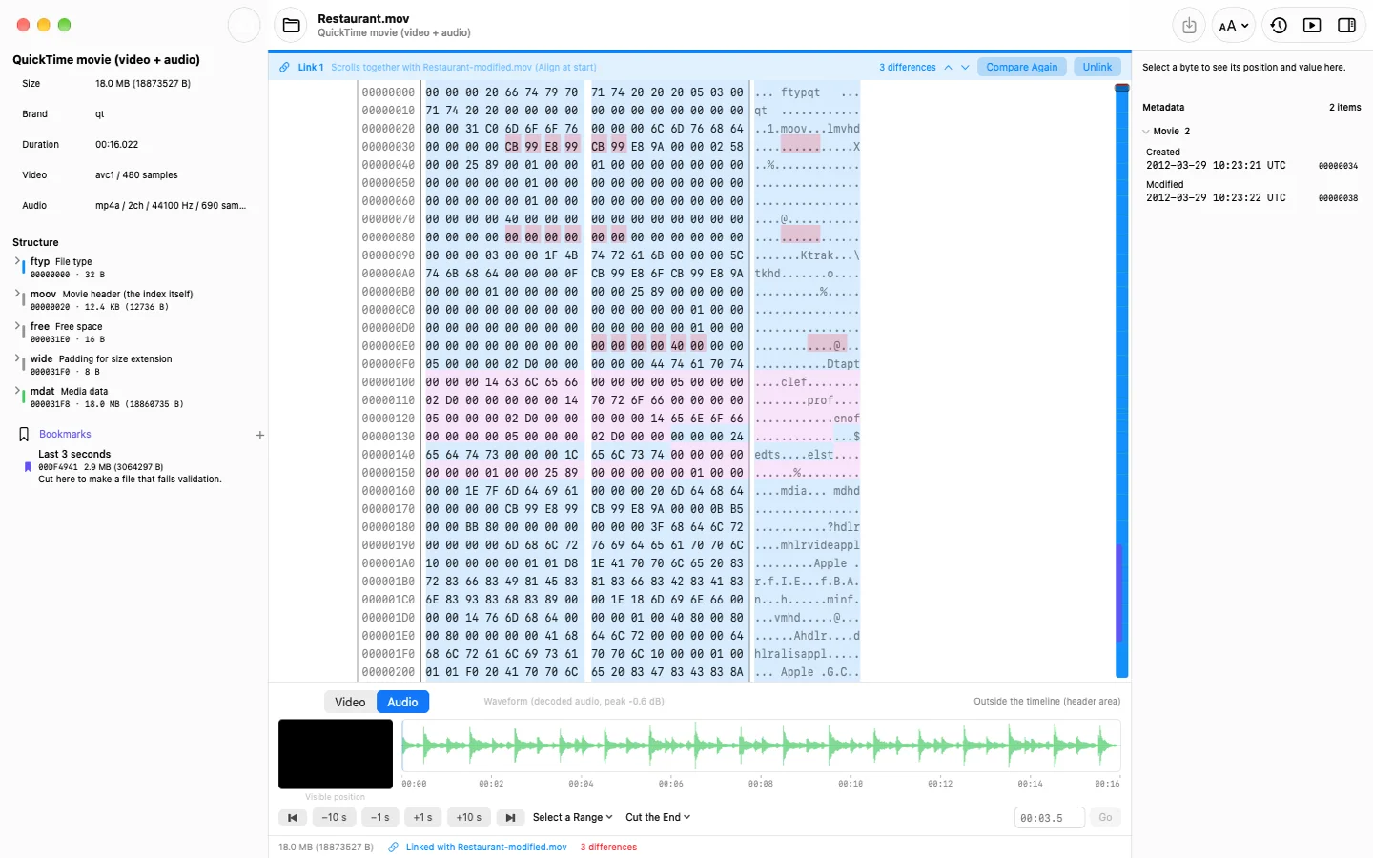Image resolution: width=1373 pixels, height=858 pixels.
Task: Toggle the right inspector sidebar icon
Action: (1346, 26)
